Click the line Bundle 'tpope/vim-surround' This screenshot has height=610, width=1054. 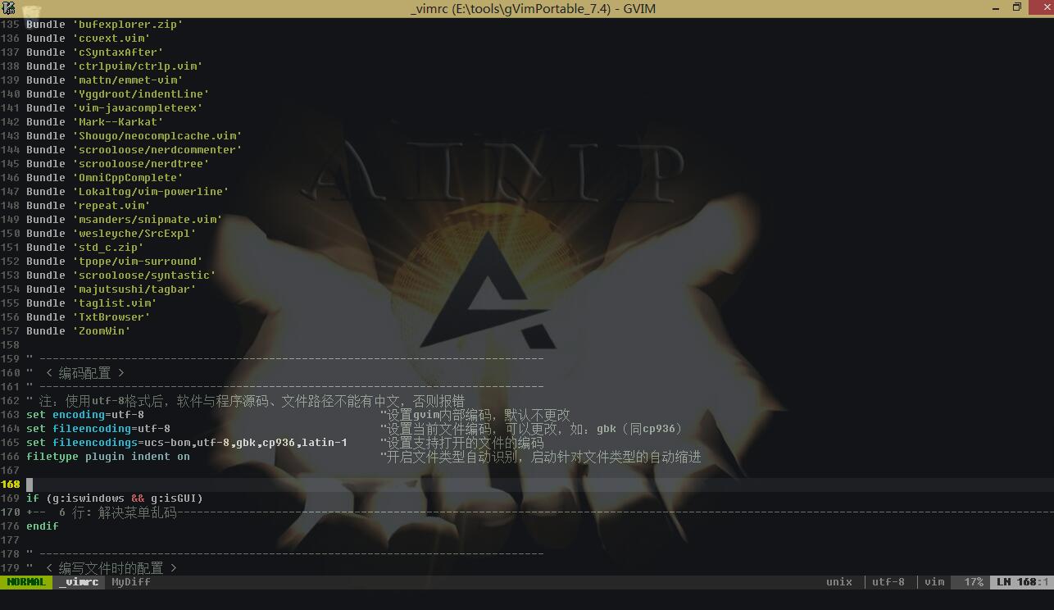[115, 262]
